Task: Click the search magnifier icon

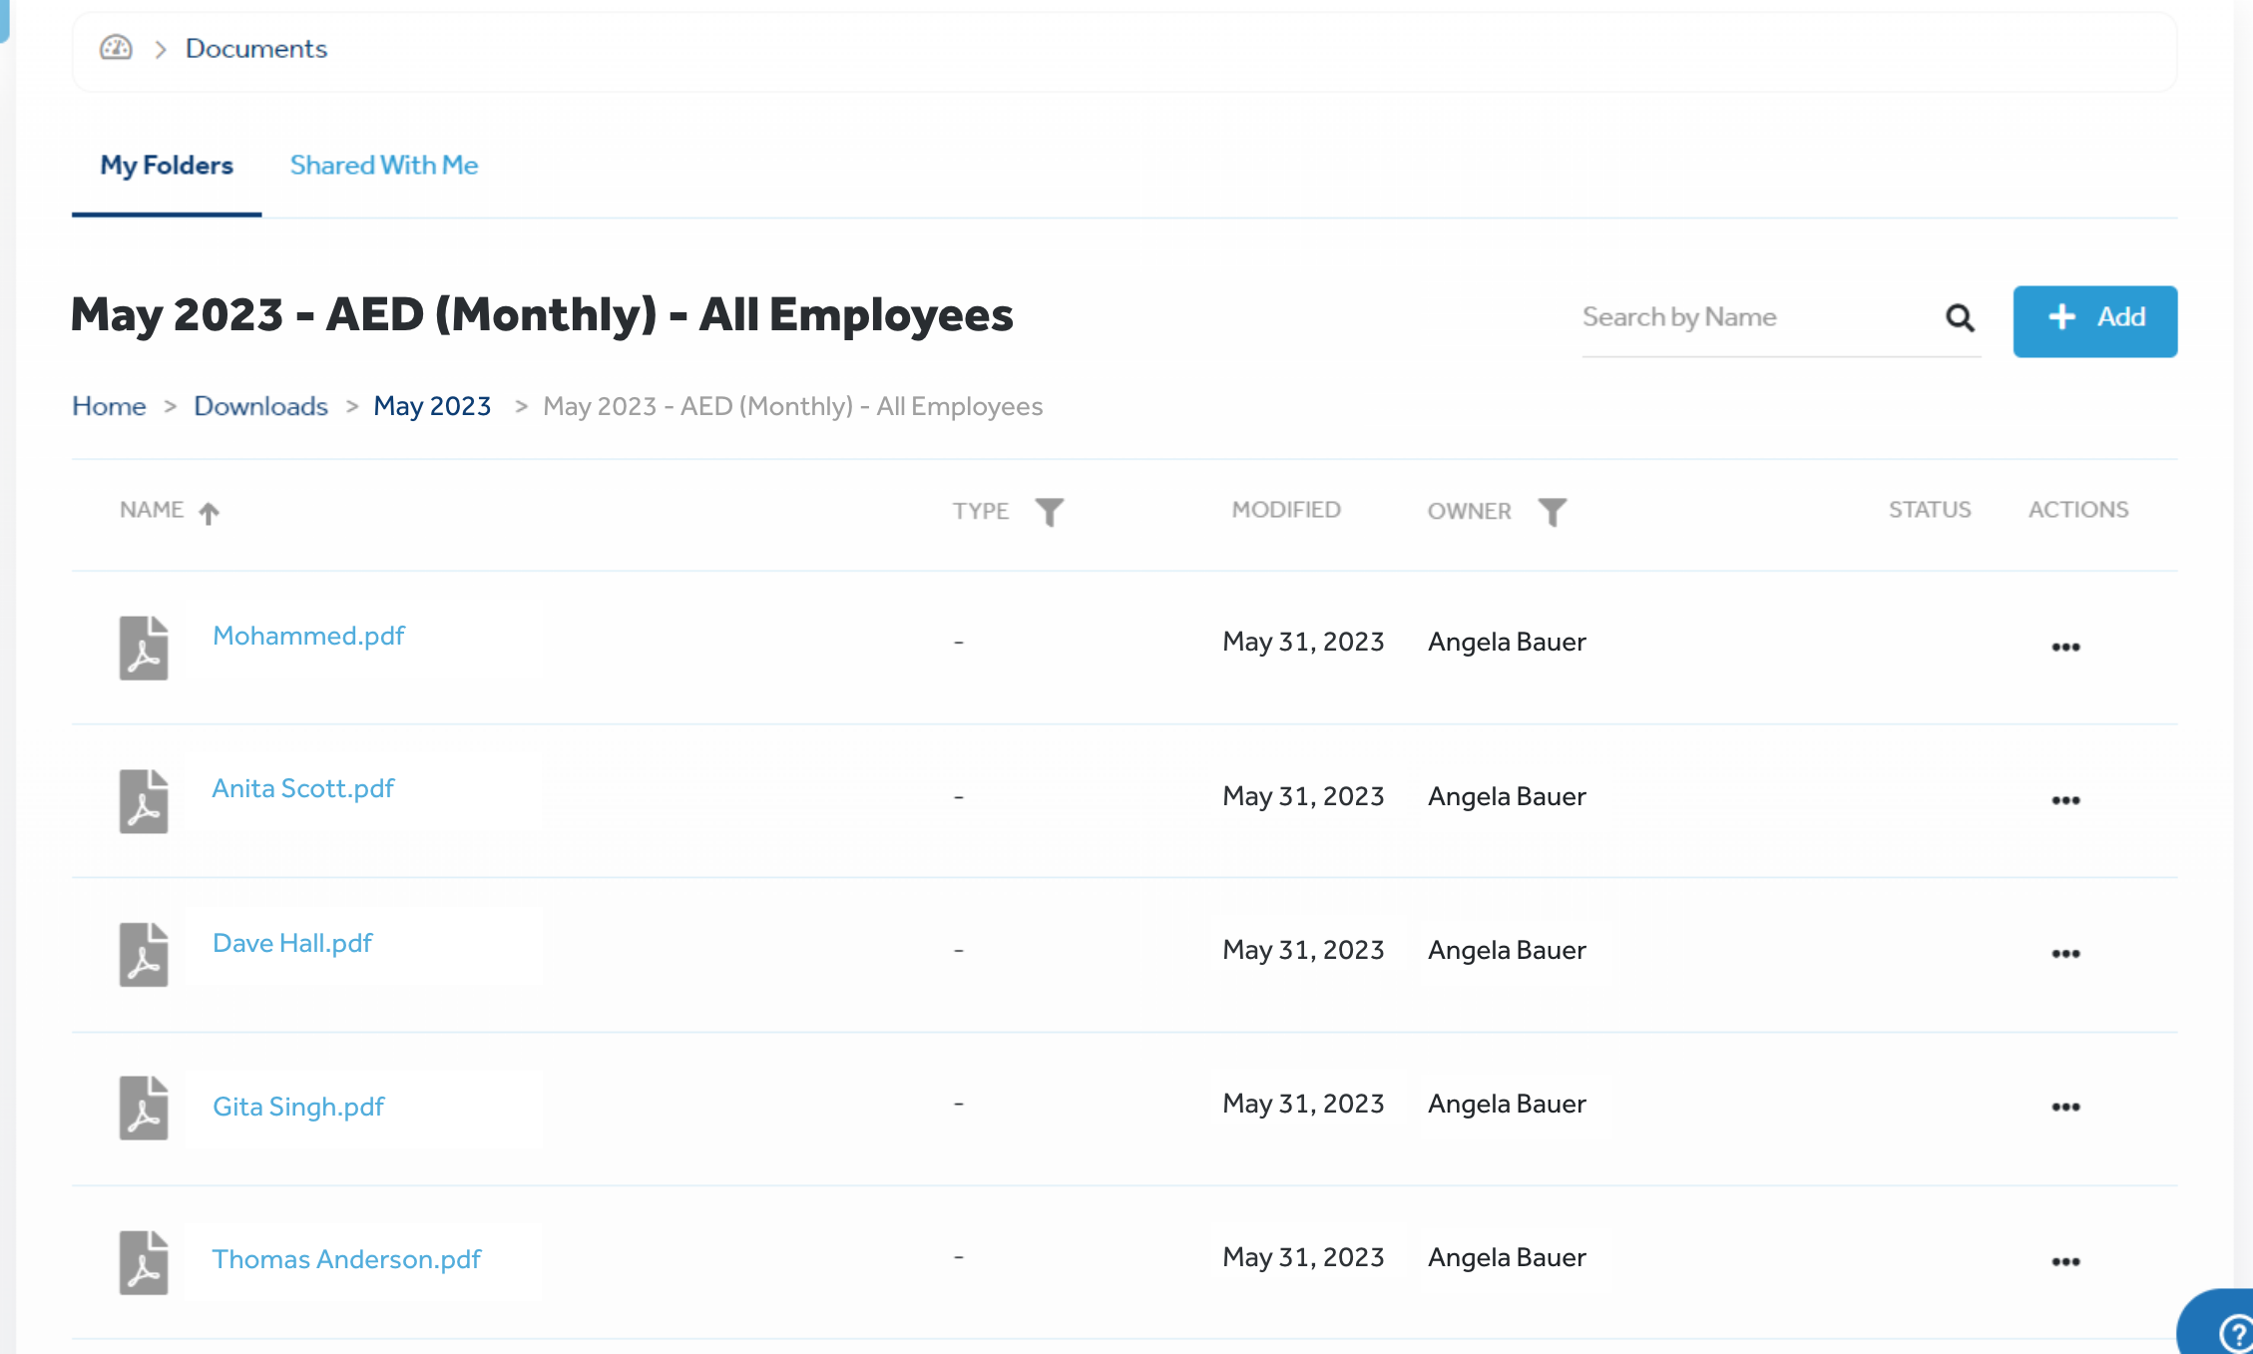Action: pyautogui.click(x=1960, y=317)
